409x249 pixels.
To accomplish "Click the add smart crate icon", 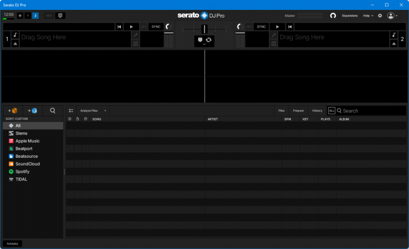I will (32, 110).
